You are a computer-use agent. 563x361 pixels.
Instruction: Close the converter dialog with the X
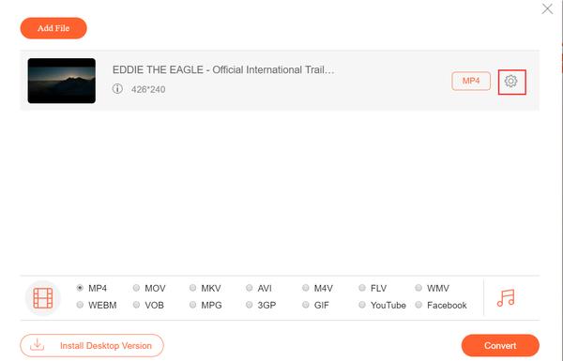[x=547, y=9]
